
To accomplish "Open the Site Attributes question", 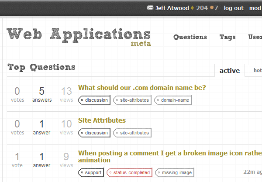I will point(102,120).
